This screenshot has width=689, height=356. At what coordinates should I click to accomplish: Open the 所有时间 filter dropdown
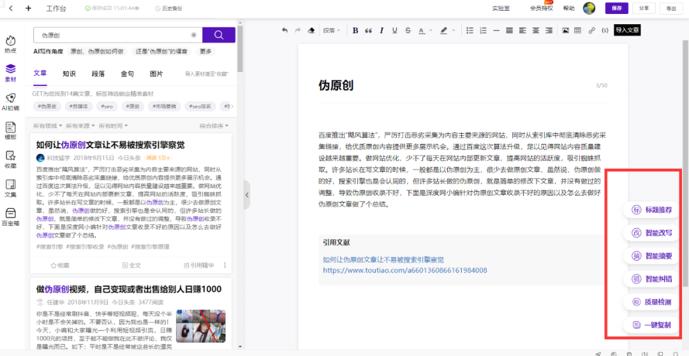[x=114, y=126]
